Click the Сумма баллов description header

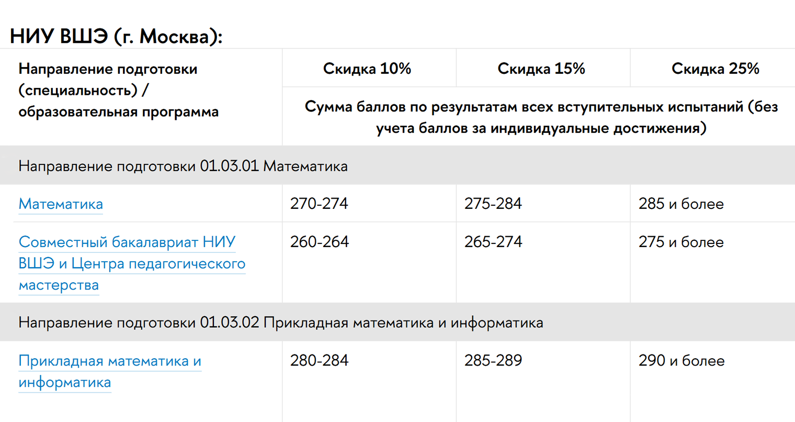(541, 117)
